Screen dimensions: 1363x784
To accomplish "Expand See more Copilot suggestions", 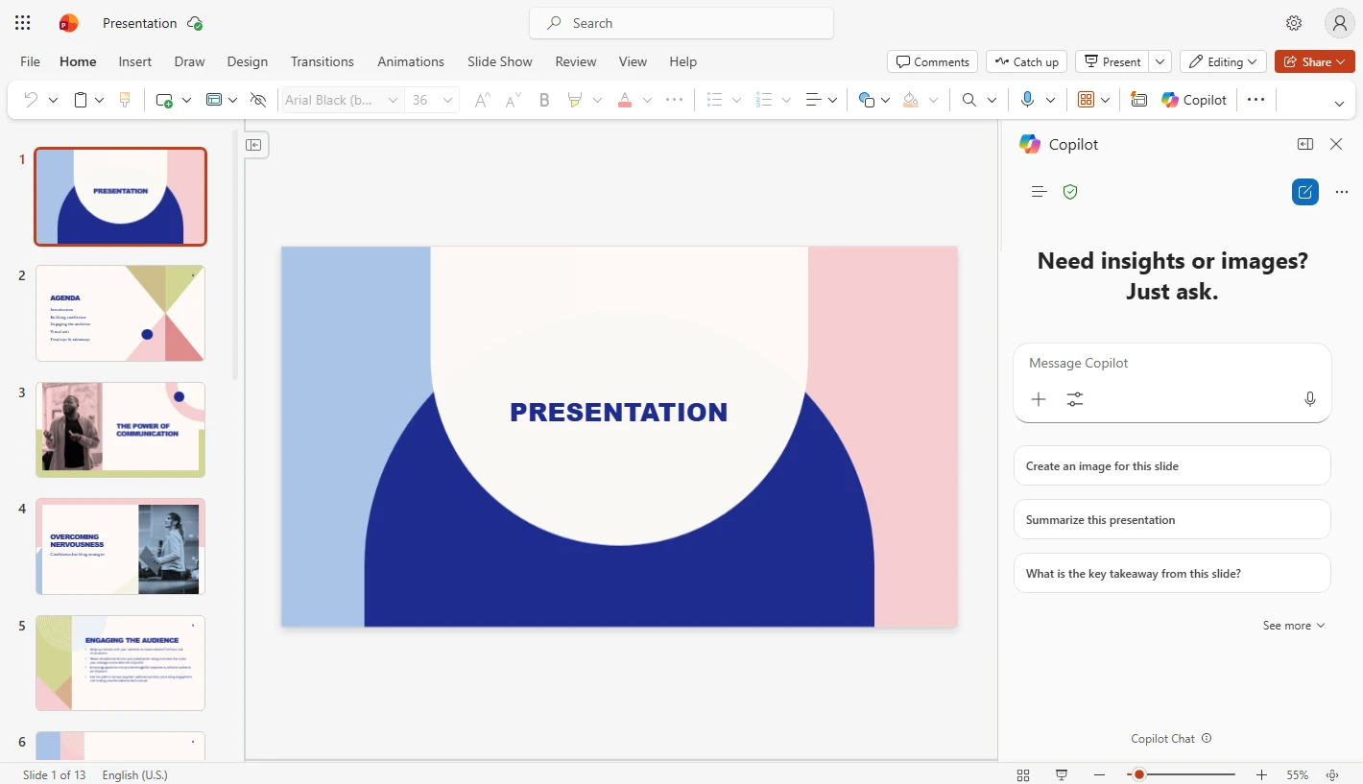I will 1293,626.
